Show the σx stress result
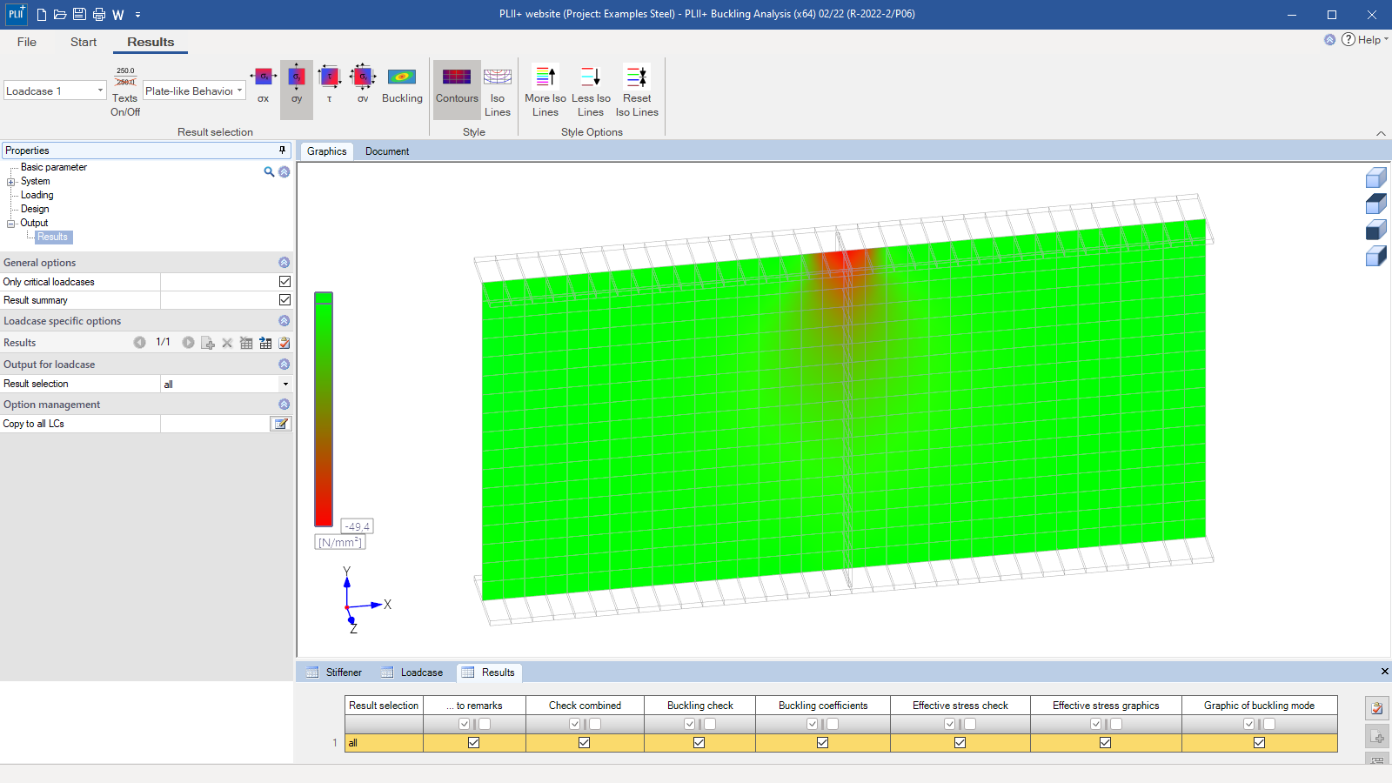Viewport: 1392px width, 783px height. click(x=263, y=85)
